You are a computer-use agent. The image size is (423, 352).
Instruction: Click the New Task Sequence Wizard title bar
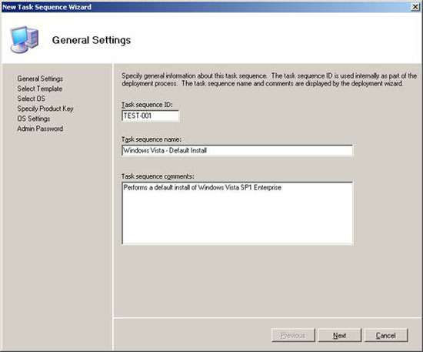pyautogui.click(x=205, y=7)
